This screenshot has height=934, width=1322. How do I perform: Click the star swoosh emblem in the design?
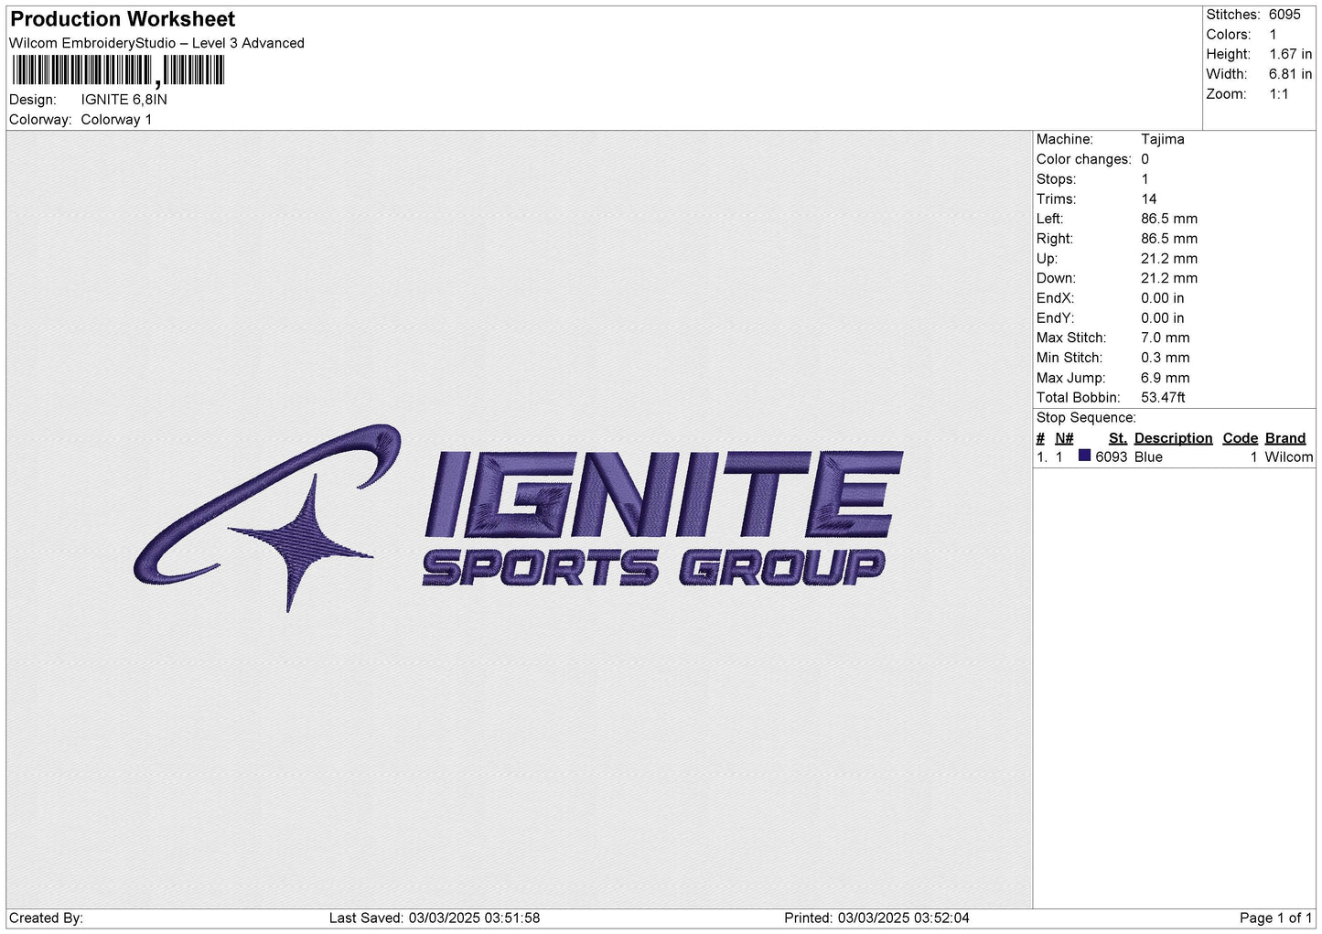(x=267, y=519)
